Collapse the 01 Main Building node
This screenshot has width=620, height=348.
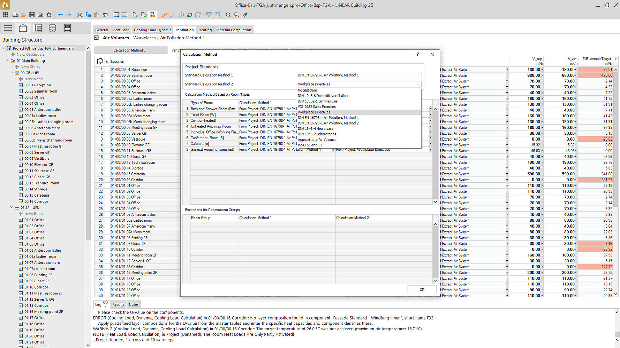click(x=8, y=61)
